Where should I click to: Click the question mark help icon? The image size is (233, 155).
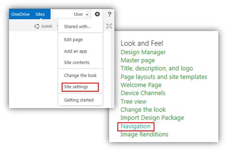[x=109, y=14]
